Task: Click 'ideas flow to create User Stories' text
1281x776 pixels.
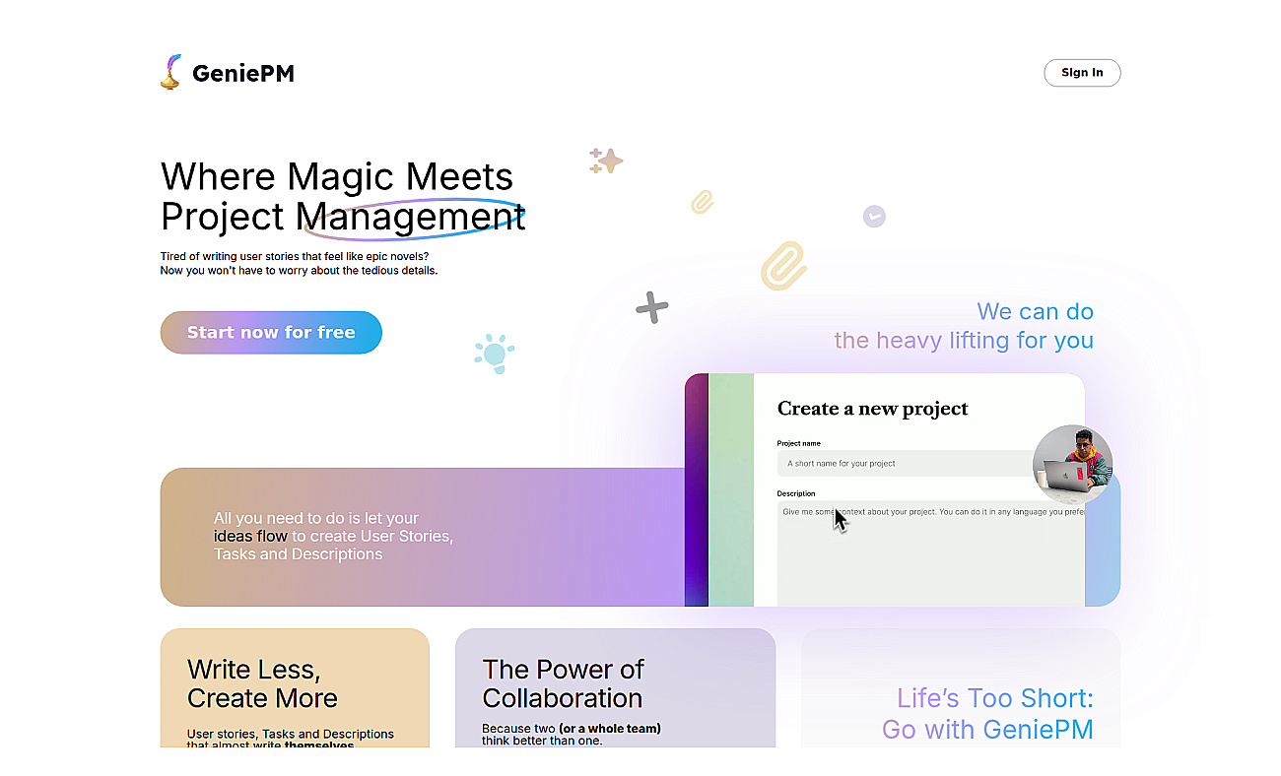Action: point(333,537)
